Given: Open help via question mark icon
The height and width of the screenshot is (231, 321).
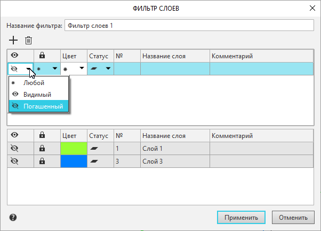Looking at the screenshot, I should point(13,218).
